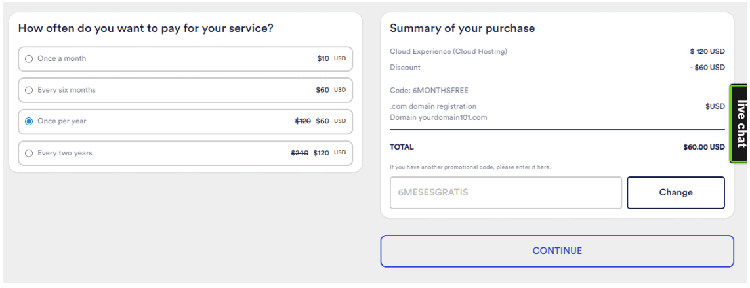Click the "Once a month" label text
Screen dimensions: 750x288
pos(62,59)
